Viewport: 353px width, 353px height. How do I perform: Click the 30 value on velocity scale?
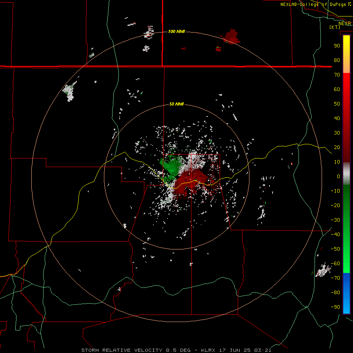337,133
